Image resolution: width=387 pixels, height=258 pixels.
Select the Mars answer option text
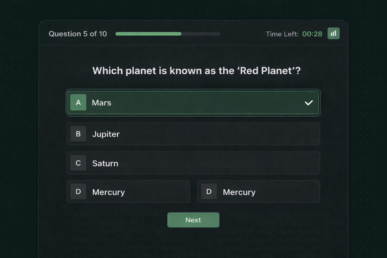click(x=102, y=103)
